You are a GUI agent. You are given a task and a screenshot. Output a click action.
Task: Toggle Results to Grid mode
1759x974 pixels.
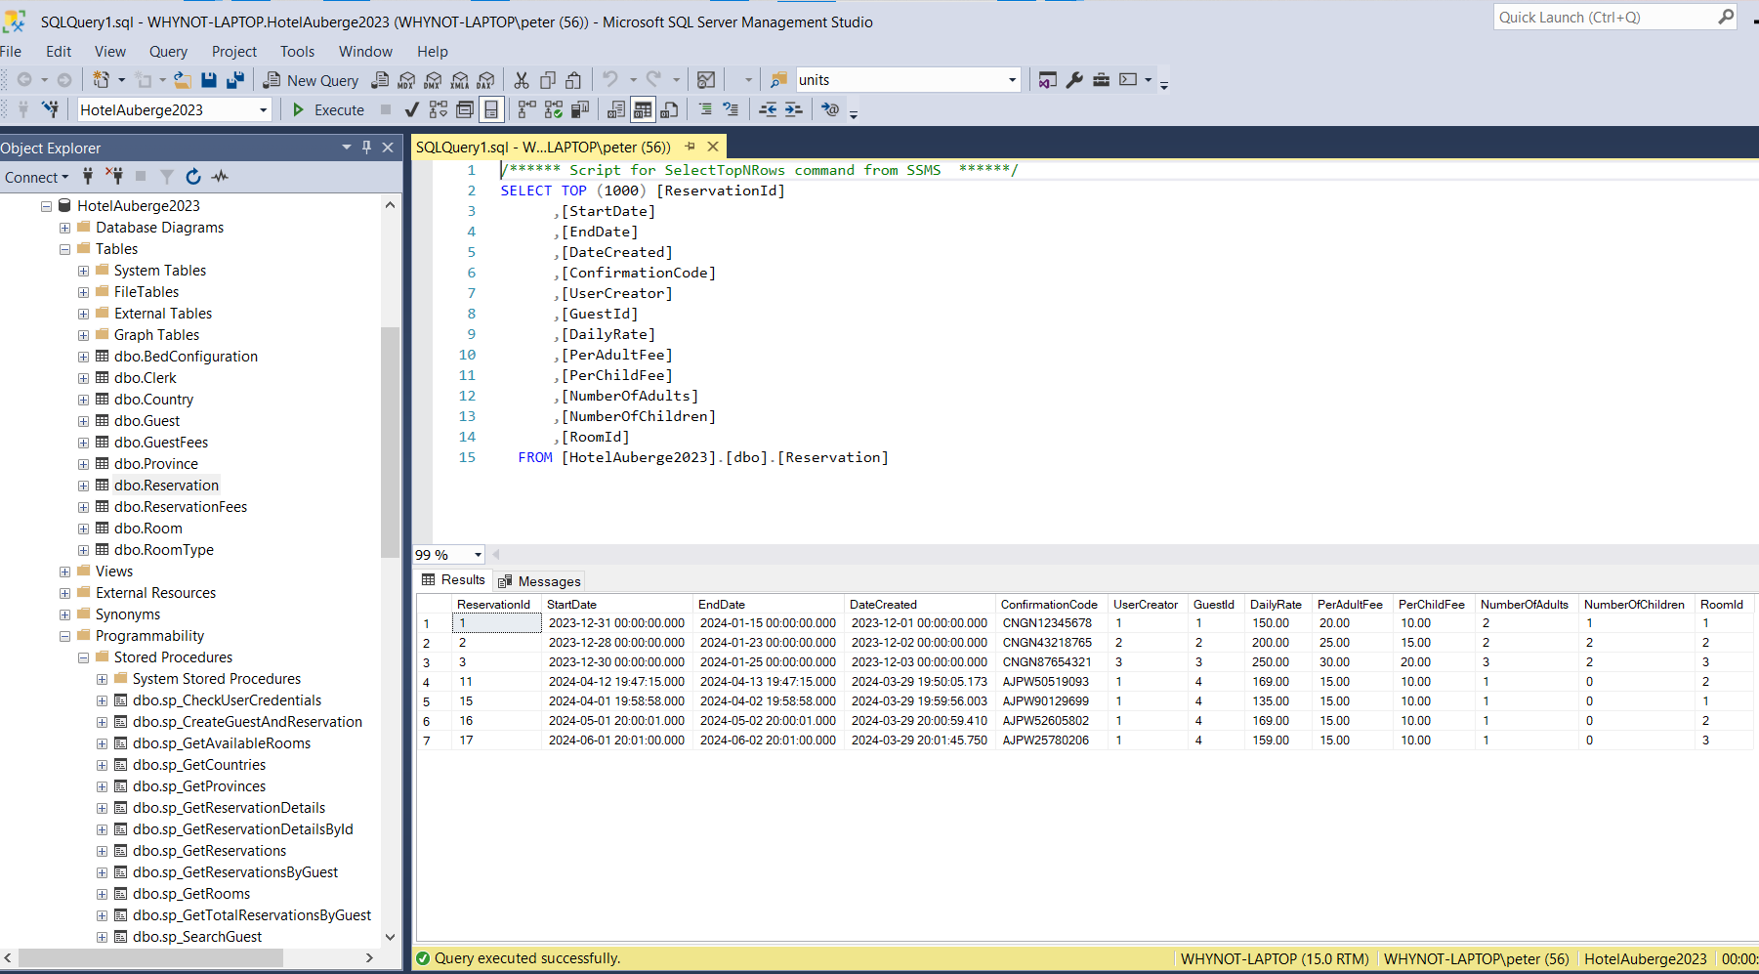click(x=643, y=110)
